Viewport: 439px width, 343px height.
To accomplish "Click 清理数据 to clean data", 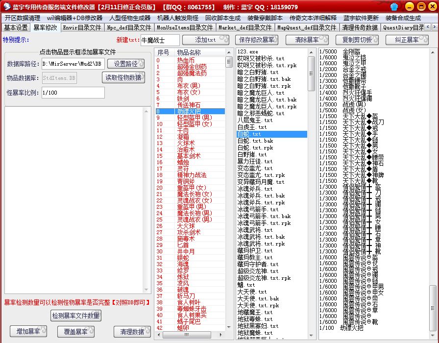I will [x=131, y=331].
